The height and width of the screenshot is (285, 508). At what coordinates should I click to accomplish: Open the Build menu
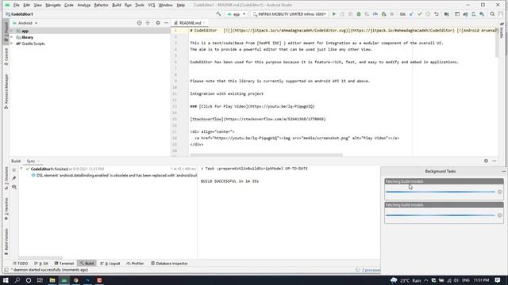(117, 6)
